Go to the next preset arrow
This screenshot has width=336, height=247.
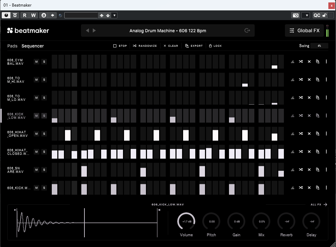point(94,30)
